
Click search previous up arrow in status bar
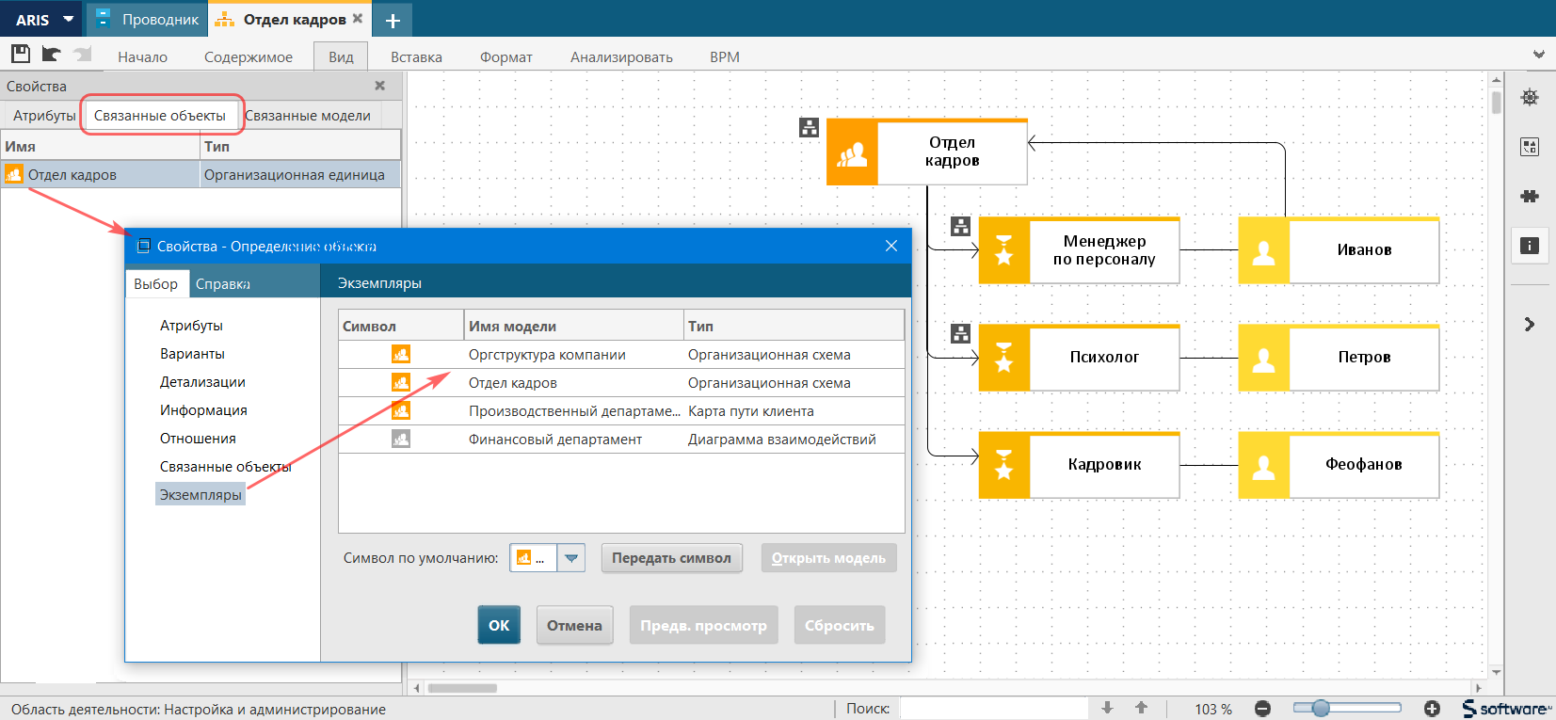tap(1141, 708)
